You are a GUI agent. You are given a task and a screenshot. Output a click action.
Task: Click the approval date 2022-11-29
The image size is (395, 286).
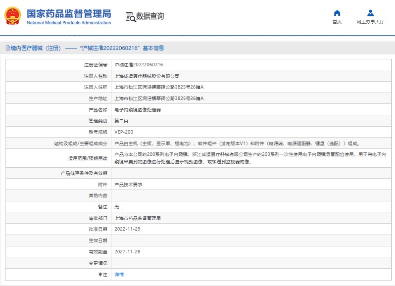point(128,229)
